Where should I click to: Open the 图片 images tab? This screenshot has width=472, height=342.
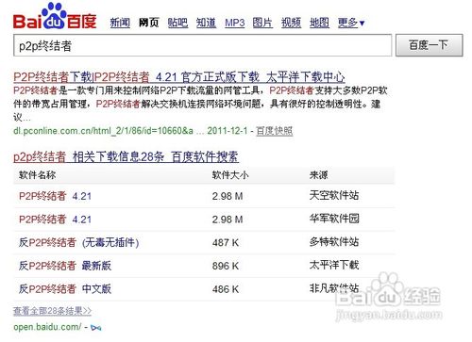[262, 23]
